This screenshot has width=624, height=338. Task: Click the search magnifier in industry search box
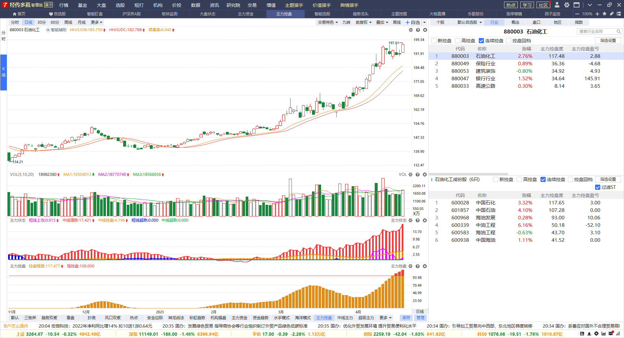tap(618, 32)
